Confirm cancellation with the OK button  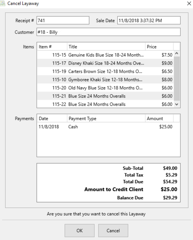click(80, 231)
